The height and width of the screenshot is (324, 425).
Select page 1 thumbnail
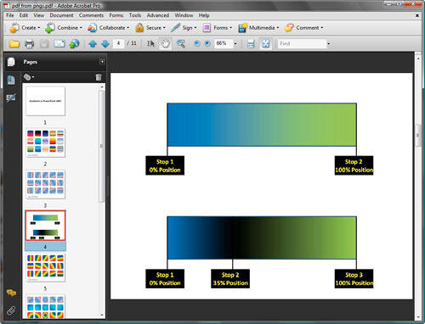(45, 101)
